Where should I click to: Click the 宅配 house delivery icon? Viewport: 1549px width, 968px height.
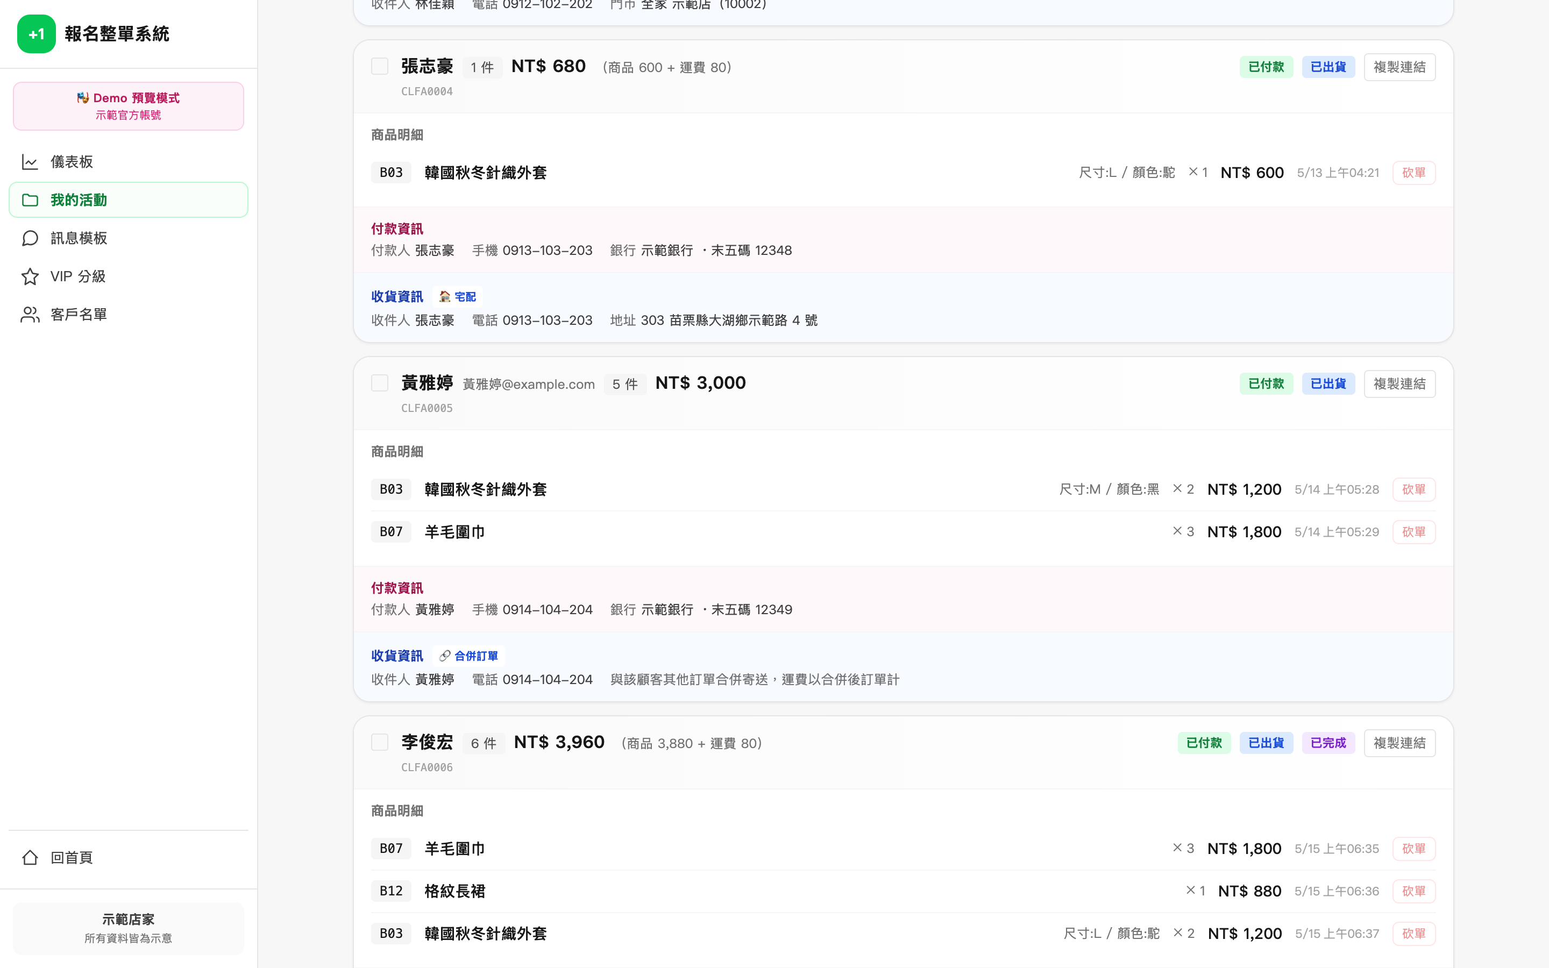[444, 296]
